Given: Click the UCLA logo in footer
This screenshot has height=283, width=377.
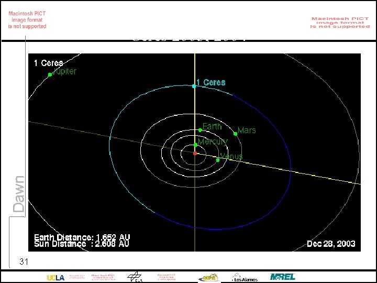Looking at the screenshot, I should 56,278.
